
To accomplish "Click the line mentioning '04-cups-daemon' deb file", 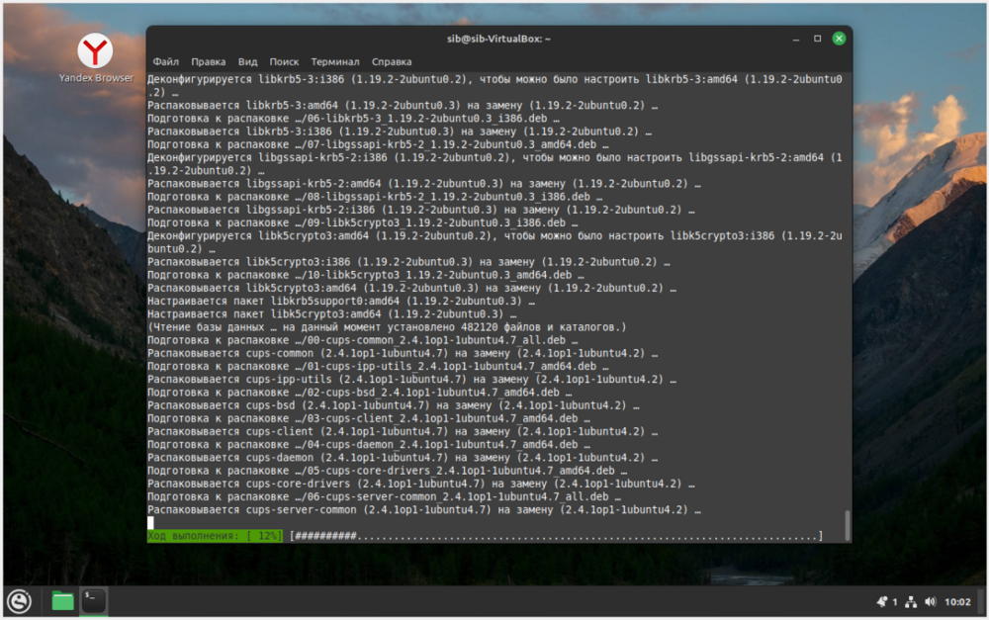I will [x=369, y=445].
